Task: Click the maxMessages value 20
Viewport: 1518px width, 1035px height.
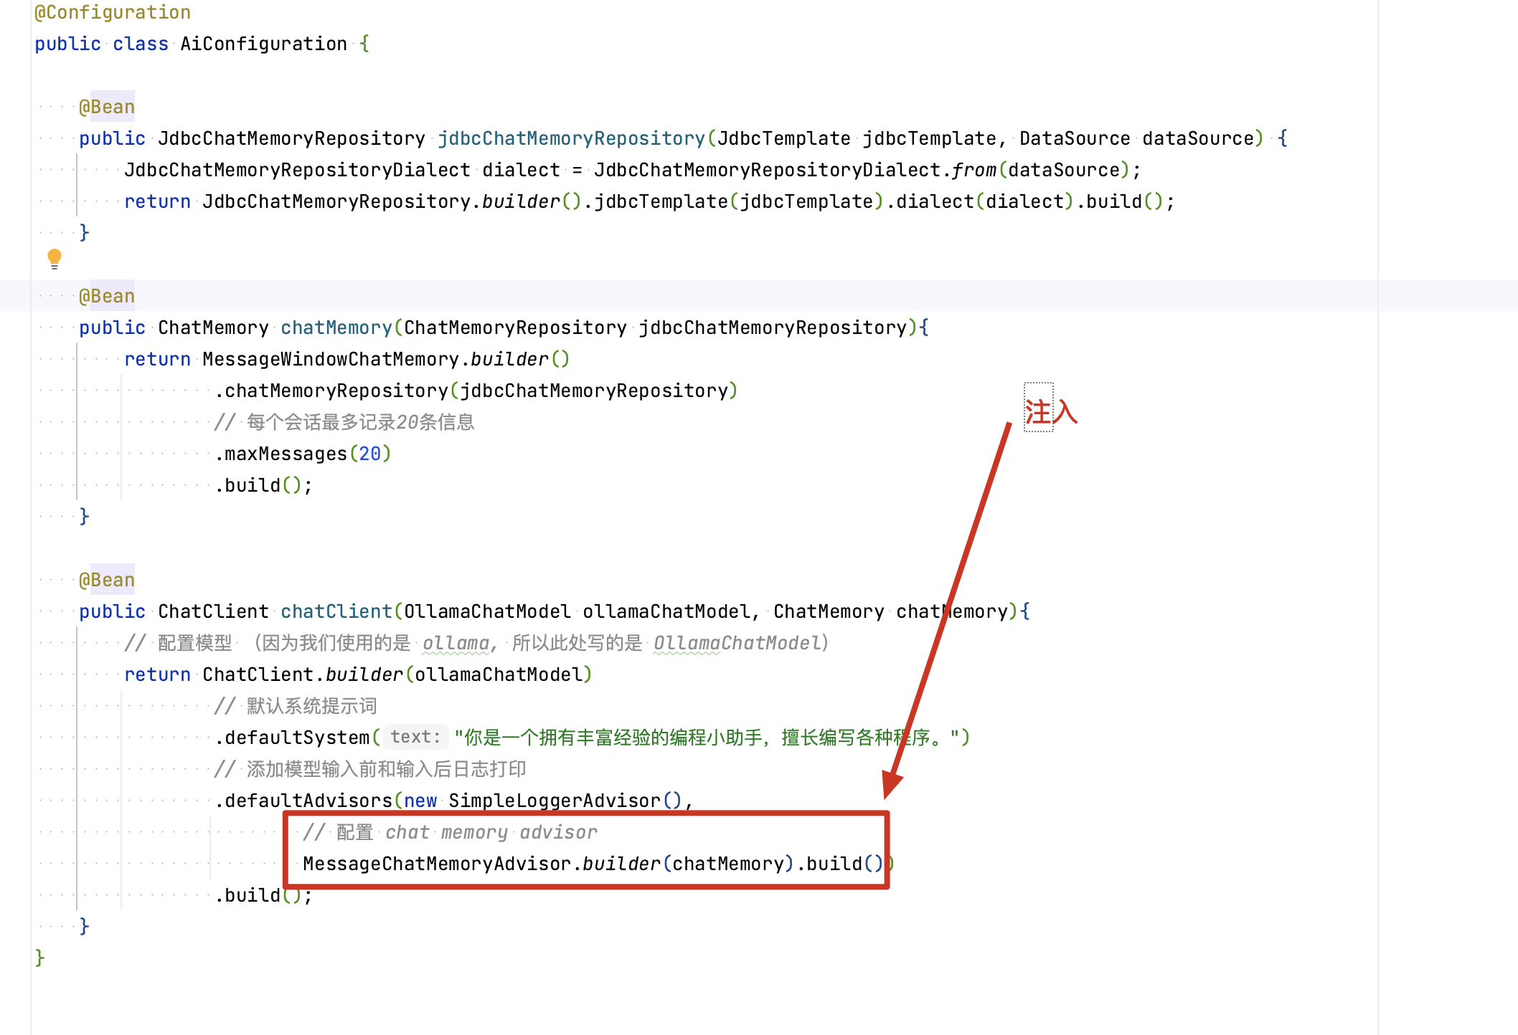Action: coord(369,454)
